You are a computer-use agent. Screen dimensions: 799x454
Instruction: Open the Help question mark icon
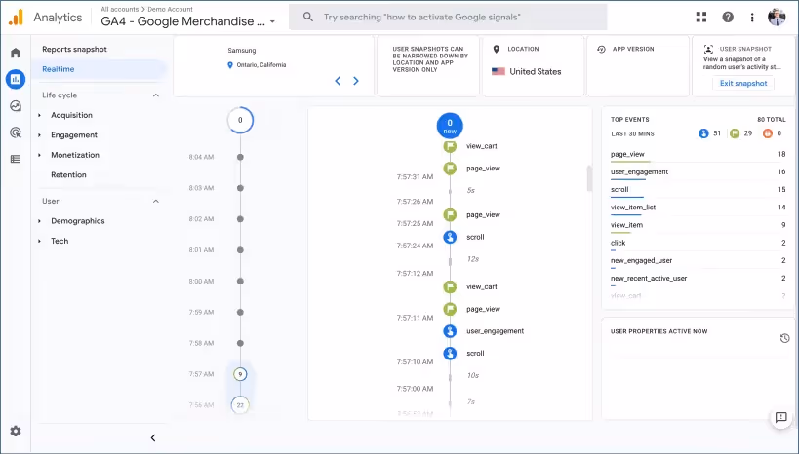coord(728,17)
